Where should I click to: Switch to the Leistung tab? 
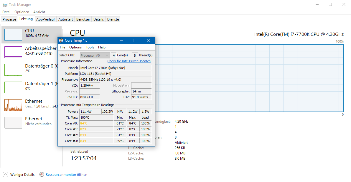[x=26, y=19]
